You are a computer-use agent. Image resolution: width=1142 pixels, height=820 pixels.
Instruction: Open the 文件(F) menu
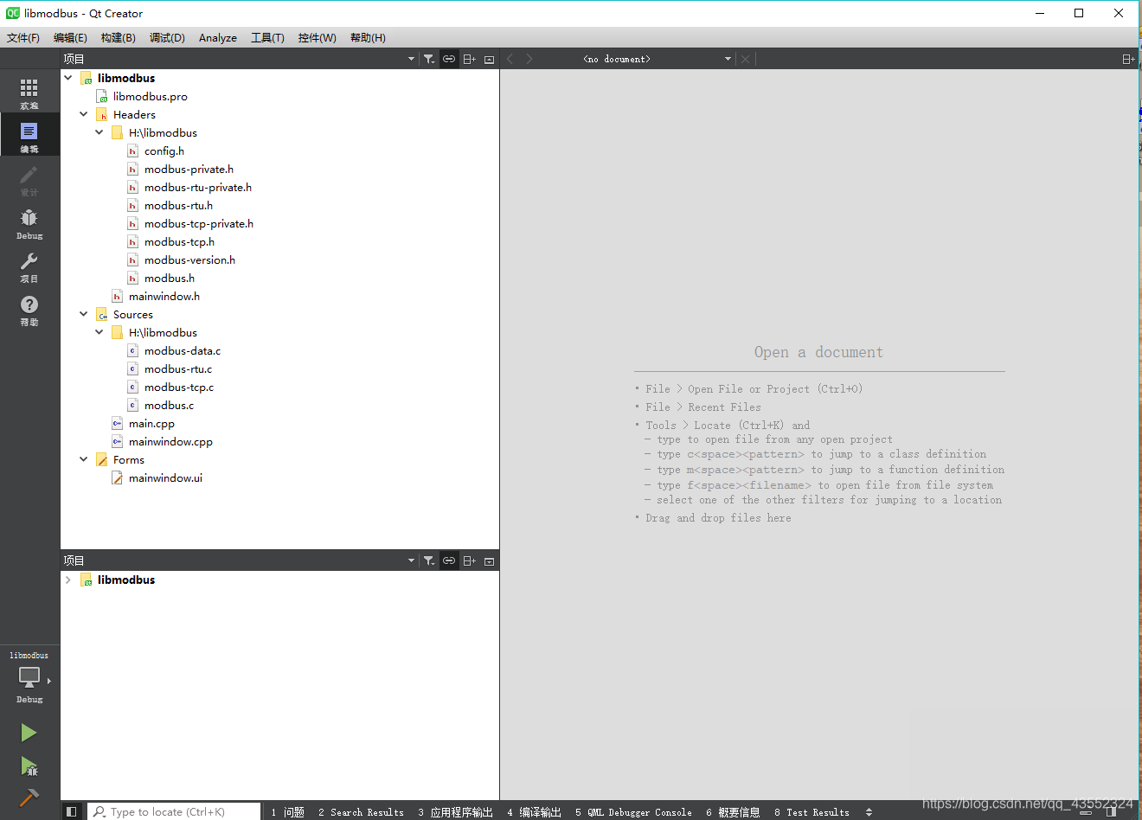23,37
